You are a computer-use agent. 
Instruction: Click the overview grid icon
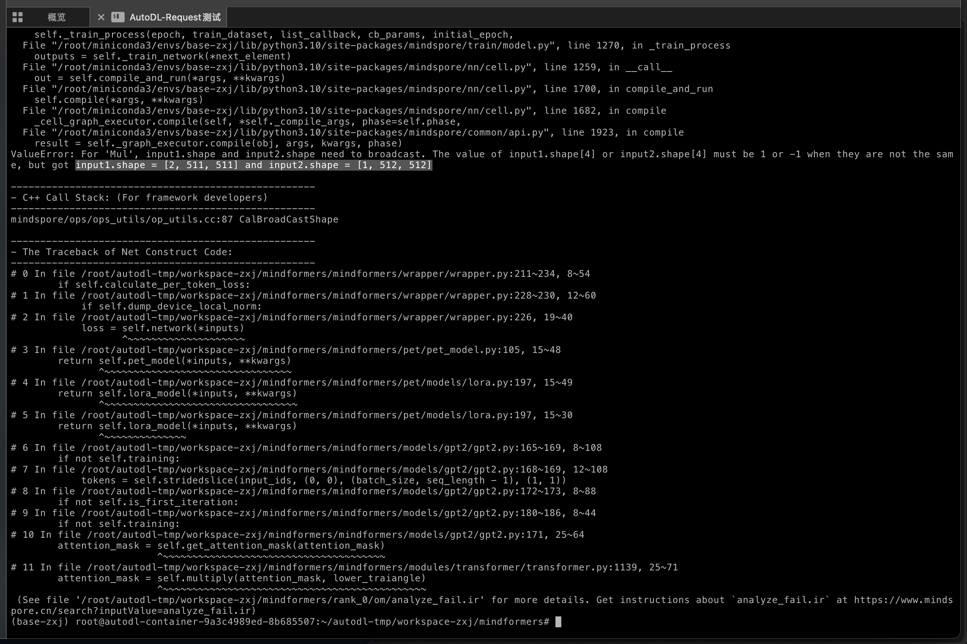(x=18, y=17)
